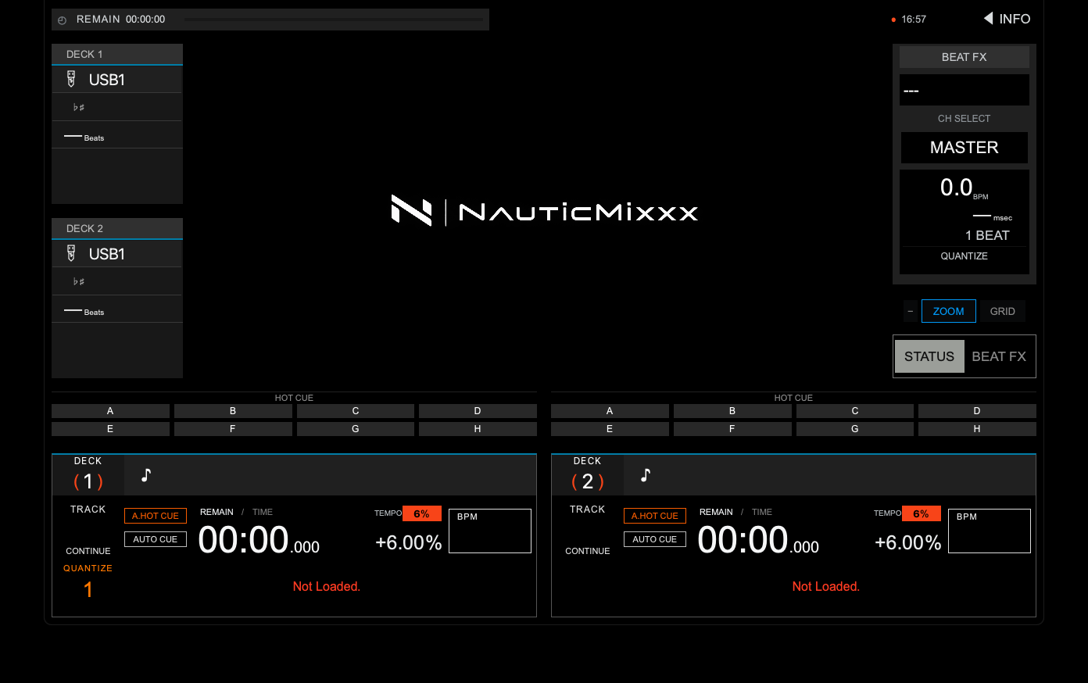Trigger hot cue A on Deck 1
1088x683 pixels.
coord(110,411)
